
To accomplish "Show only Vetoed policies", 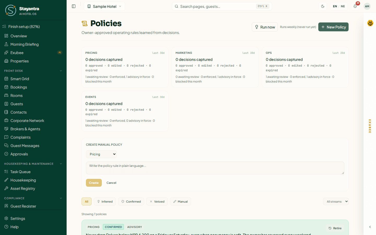I will click(x=157, y=202).
